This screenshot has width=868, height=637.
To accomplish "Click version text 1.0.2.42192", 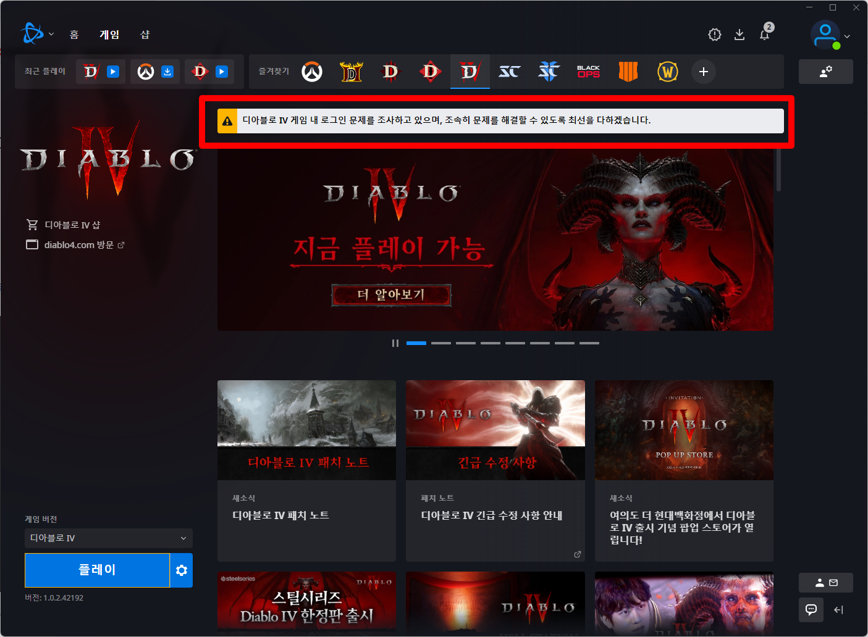I will pos(54,598).
